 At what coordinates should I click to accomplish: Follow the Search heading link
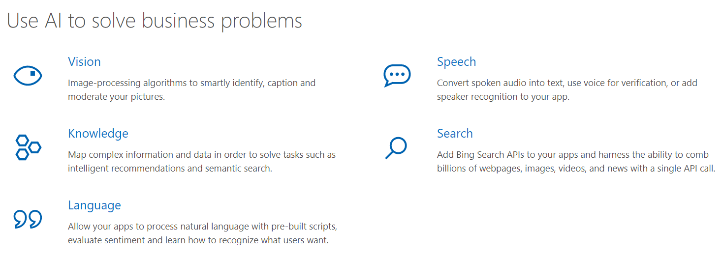[454, 134]
